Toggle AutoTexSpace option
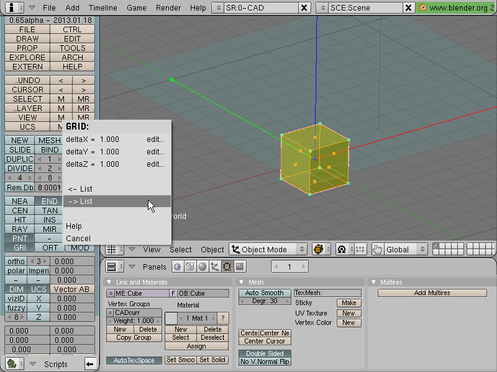Viewport: 497px width, 372px height. point(134,360)
